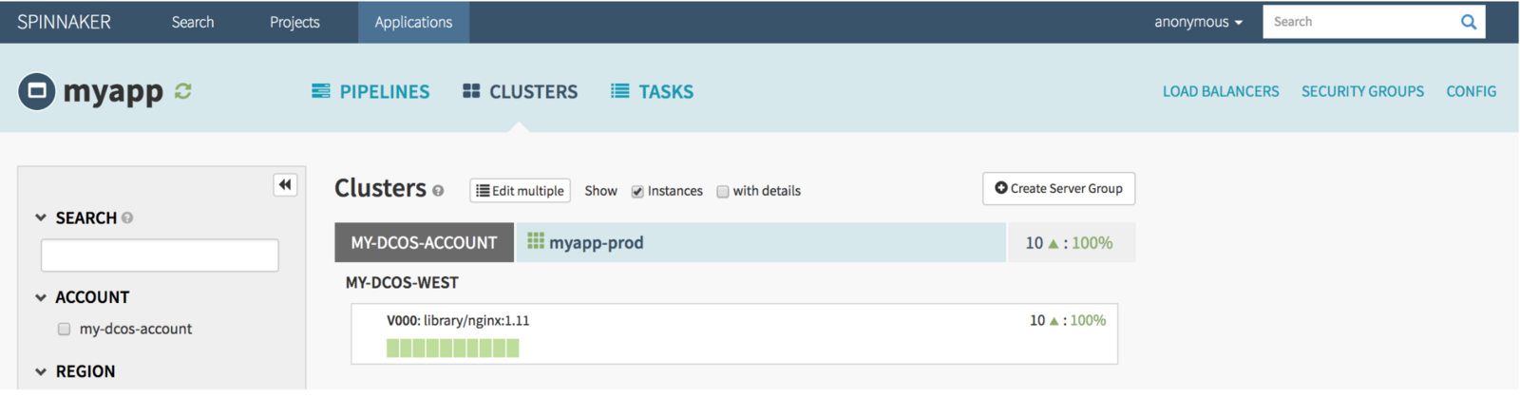Viewport: 1520px width, 397px height.
Task: Click the myapp-prod cluster name
Action: (x=596, y=242)
